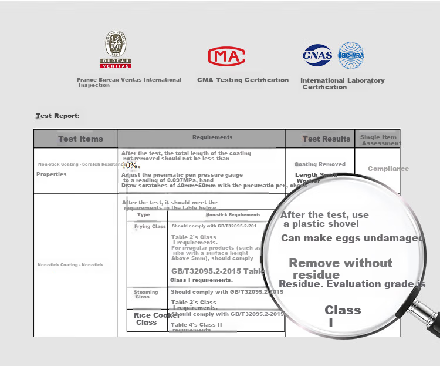Select 'After the test, use a plastic shovel'

point(324,219)
